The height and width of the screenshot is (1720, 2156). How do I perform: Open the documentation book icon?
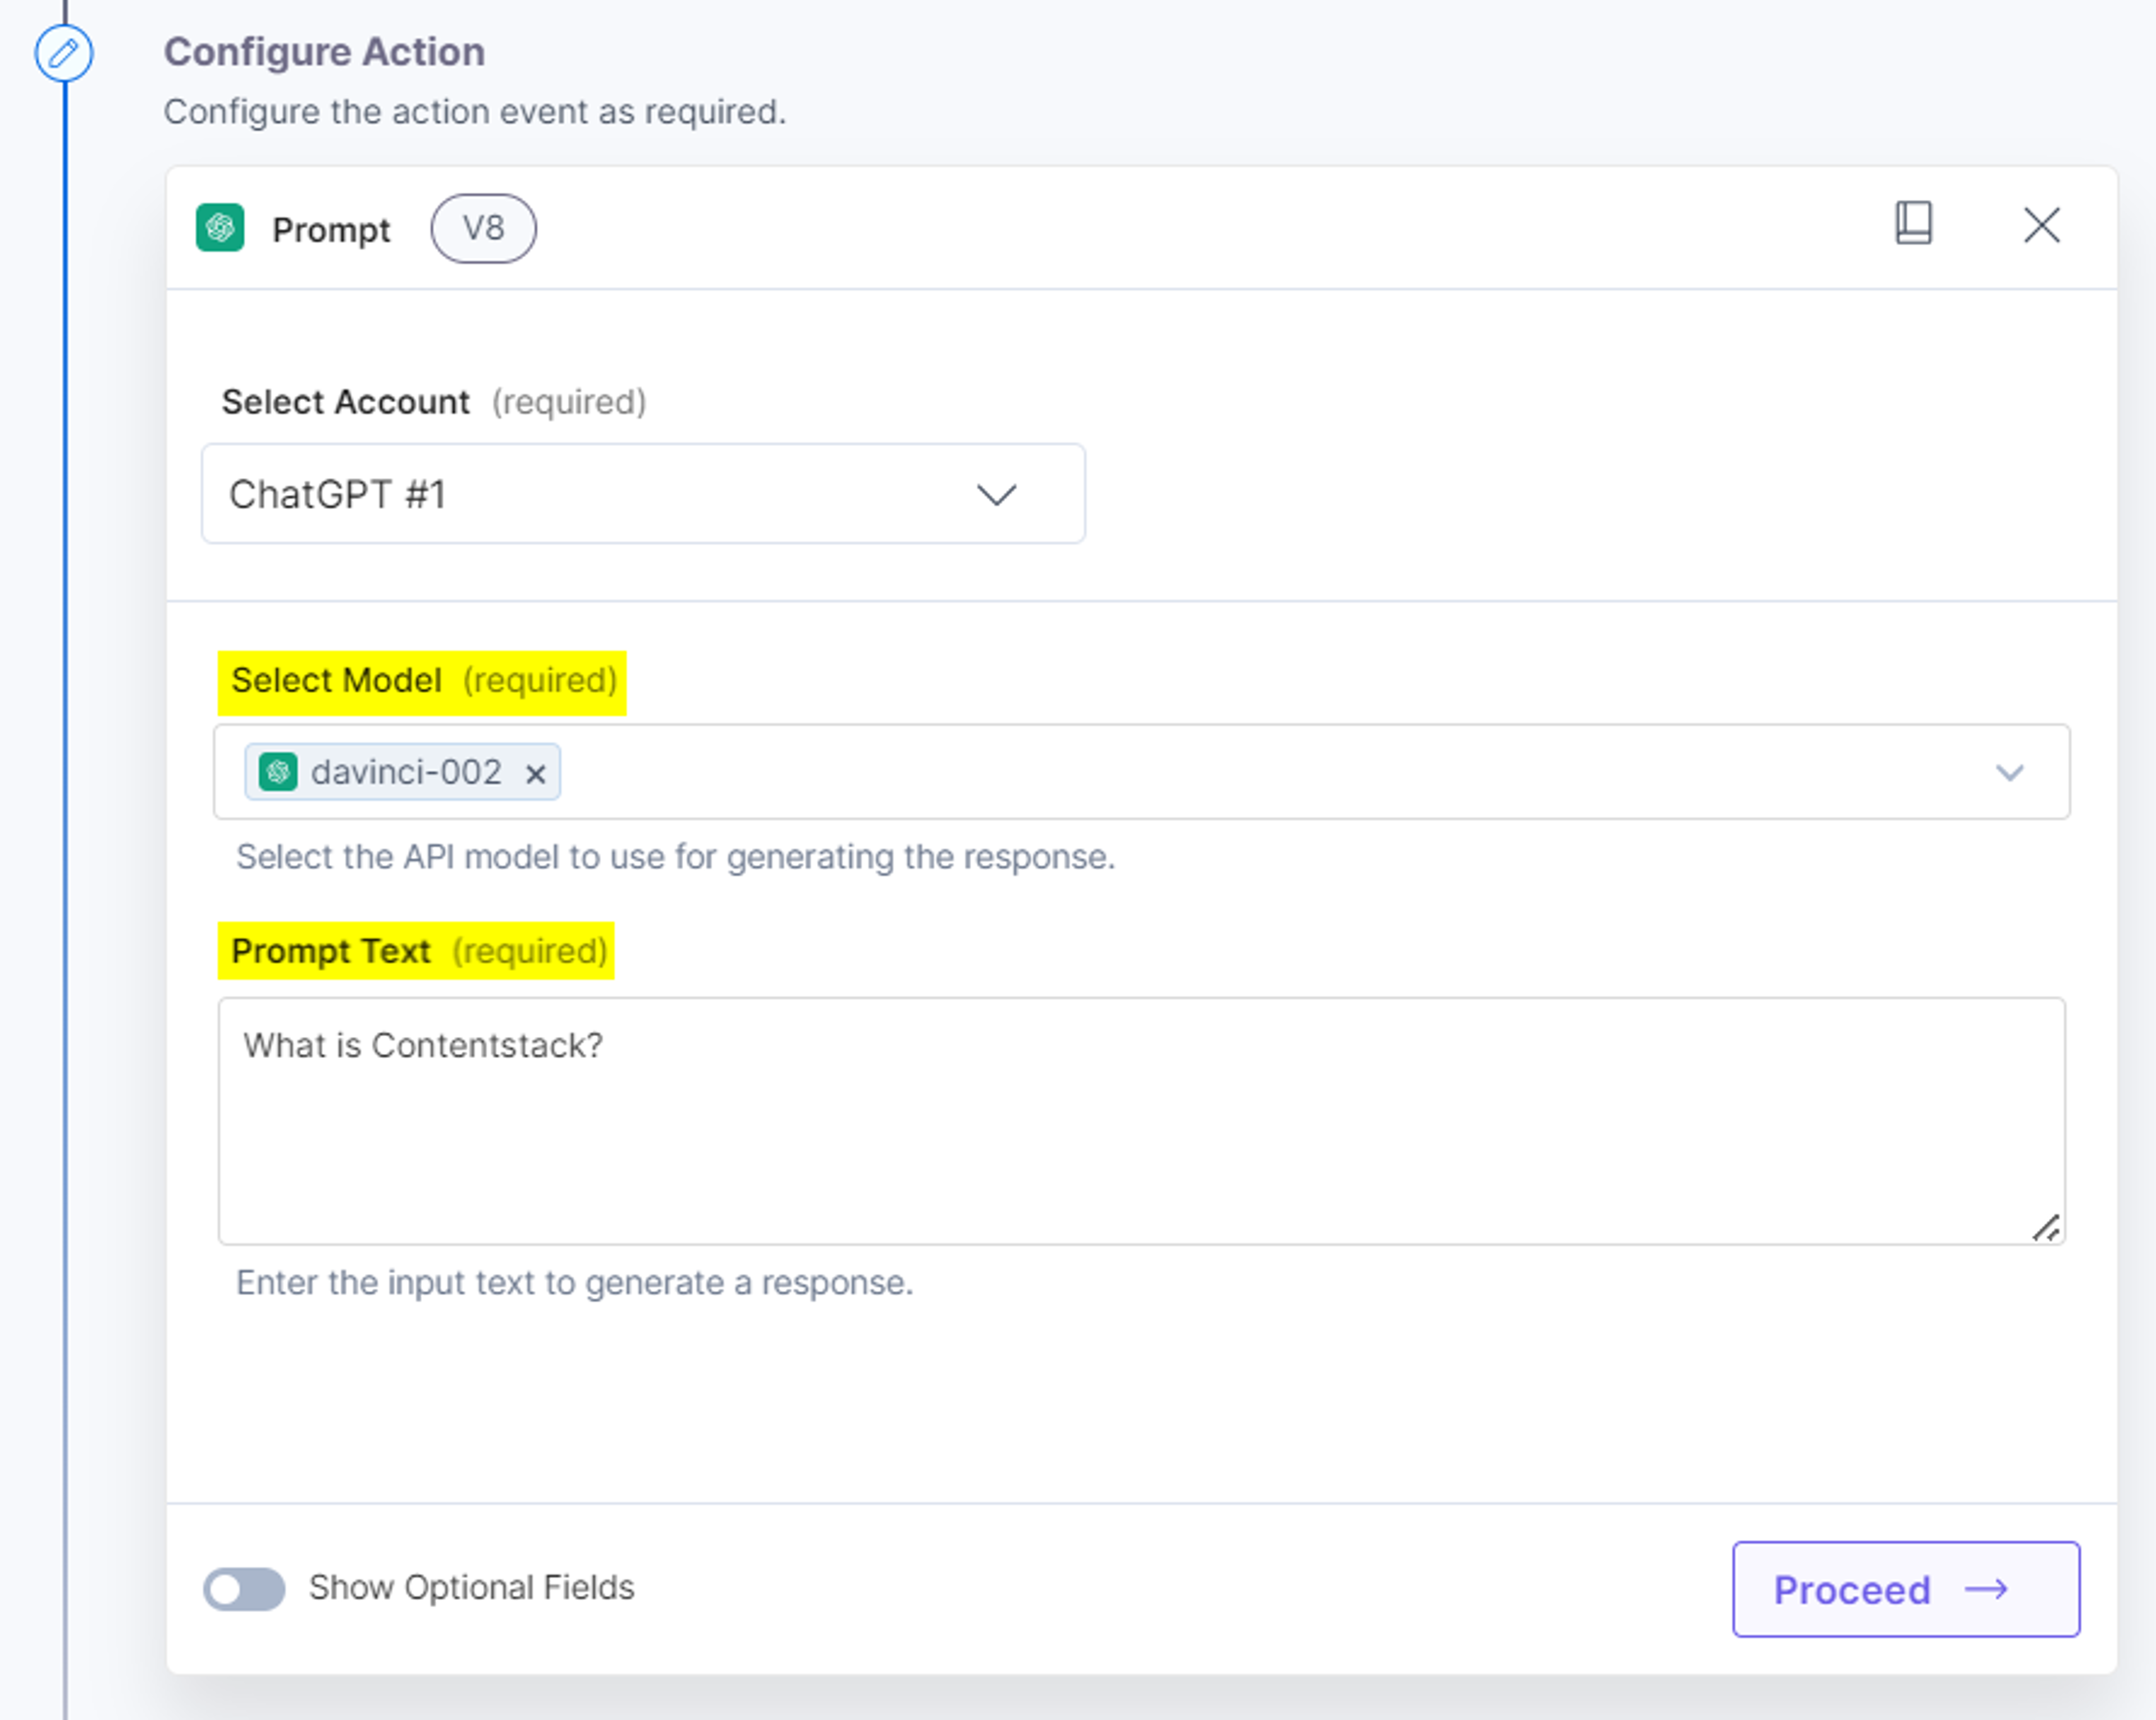point(1913,223)
